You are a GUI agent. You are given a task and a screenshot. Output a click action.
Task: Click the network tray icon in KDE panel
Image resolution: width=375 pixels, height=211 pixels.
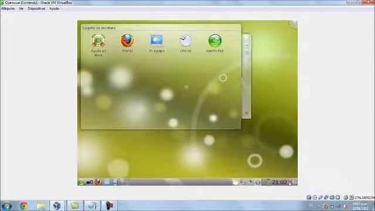pyautogui.click(x=250, y=182)
